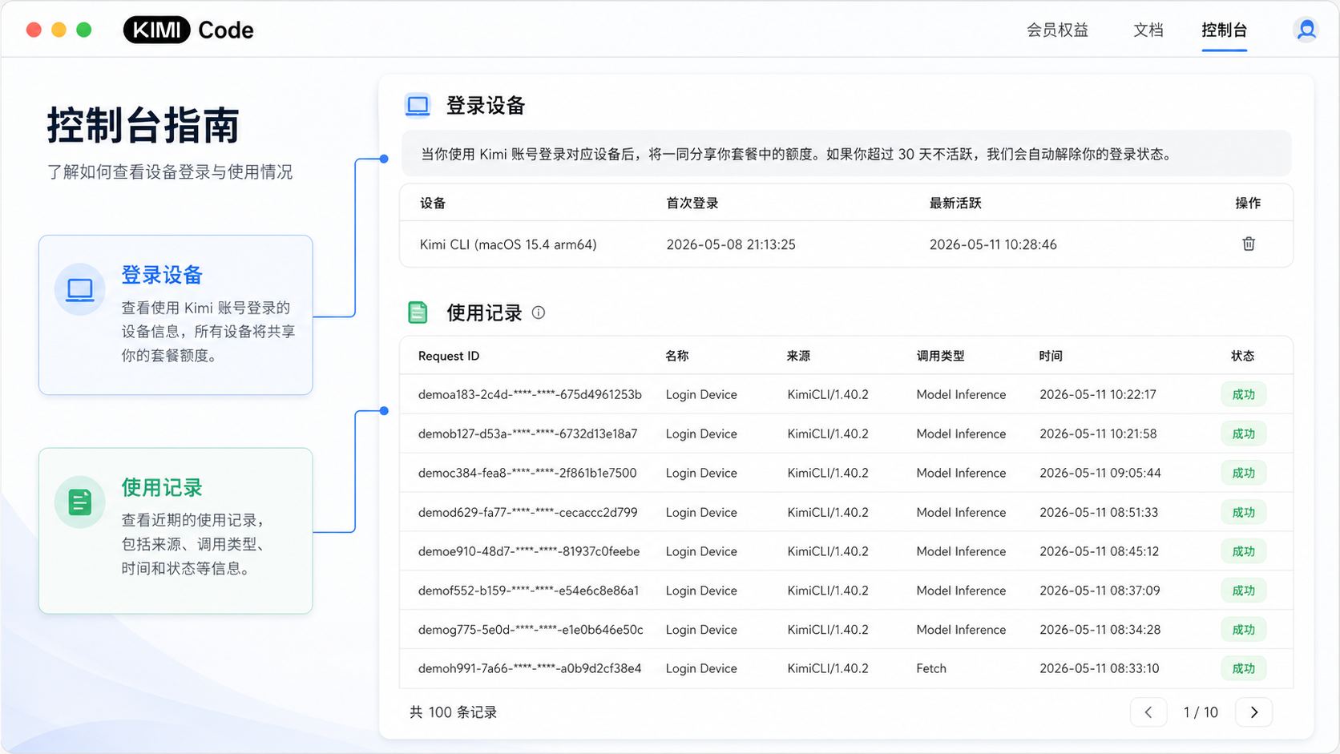This screenshot has height=754, width=1340.
Task: Click the 1 / 10 page indicator
Action: 1201,712
